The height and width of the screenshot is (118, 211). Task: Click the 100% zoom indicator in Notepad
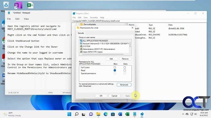click(x=50, y=92)
